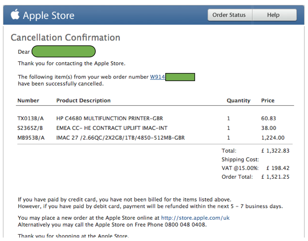Click 'Thank you for contacting the Apple Store'
The height and width of the screenshot is (241, 308).
pos(72,63)
